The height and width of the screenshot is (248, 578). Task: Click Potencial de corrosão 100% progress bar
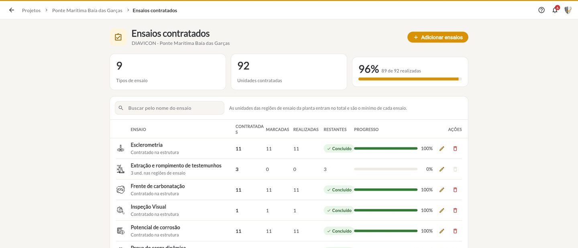(386, 231)
